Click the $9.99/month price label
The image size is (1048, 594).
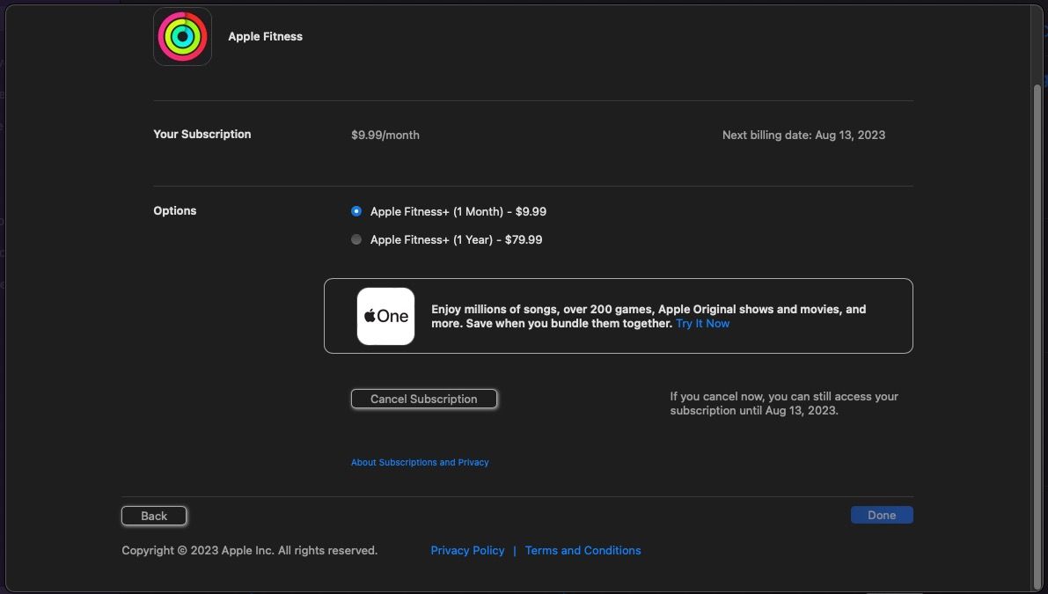coord(385,135)
